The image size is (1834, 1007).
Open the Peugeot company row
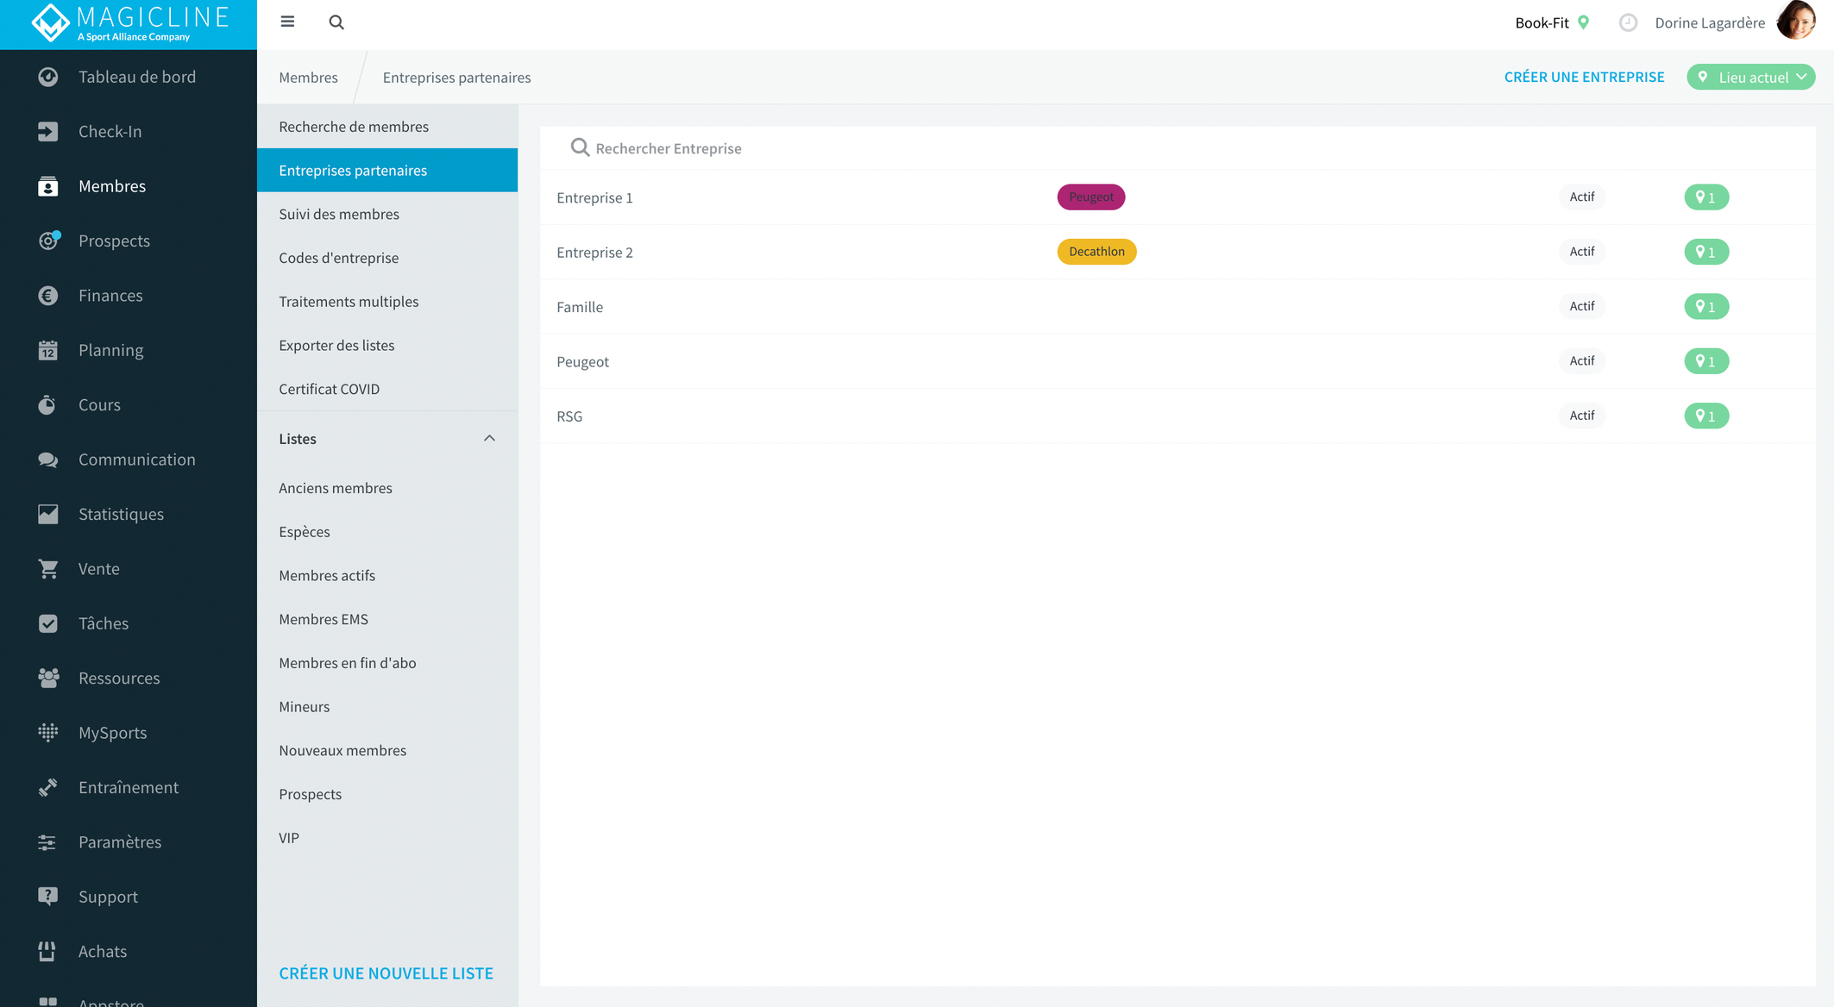pos(1178,361)
